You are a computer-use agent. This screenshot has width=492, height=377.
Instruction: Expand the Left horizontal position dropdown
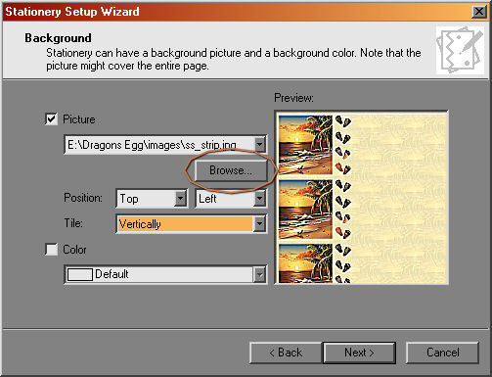pyautogui.click(x=259, y=198)
